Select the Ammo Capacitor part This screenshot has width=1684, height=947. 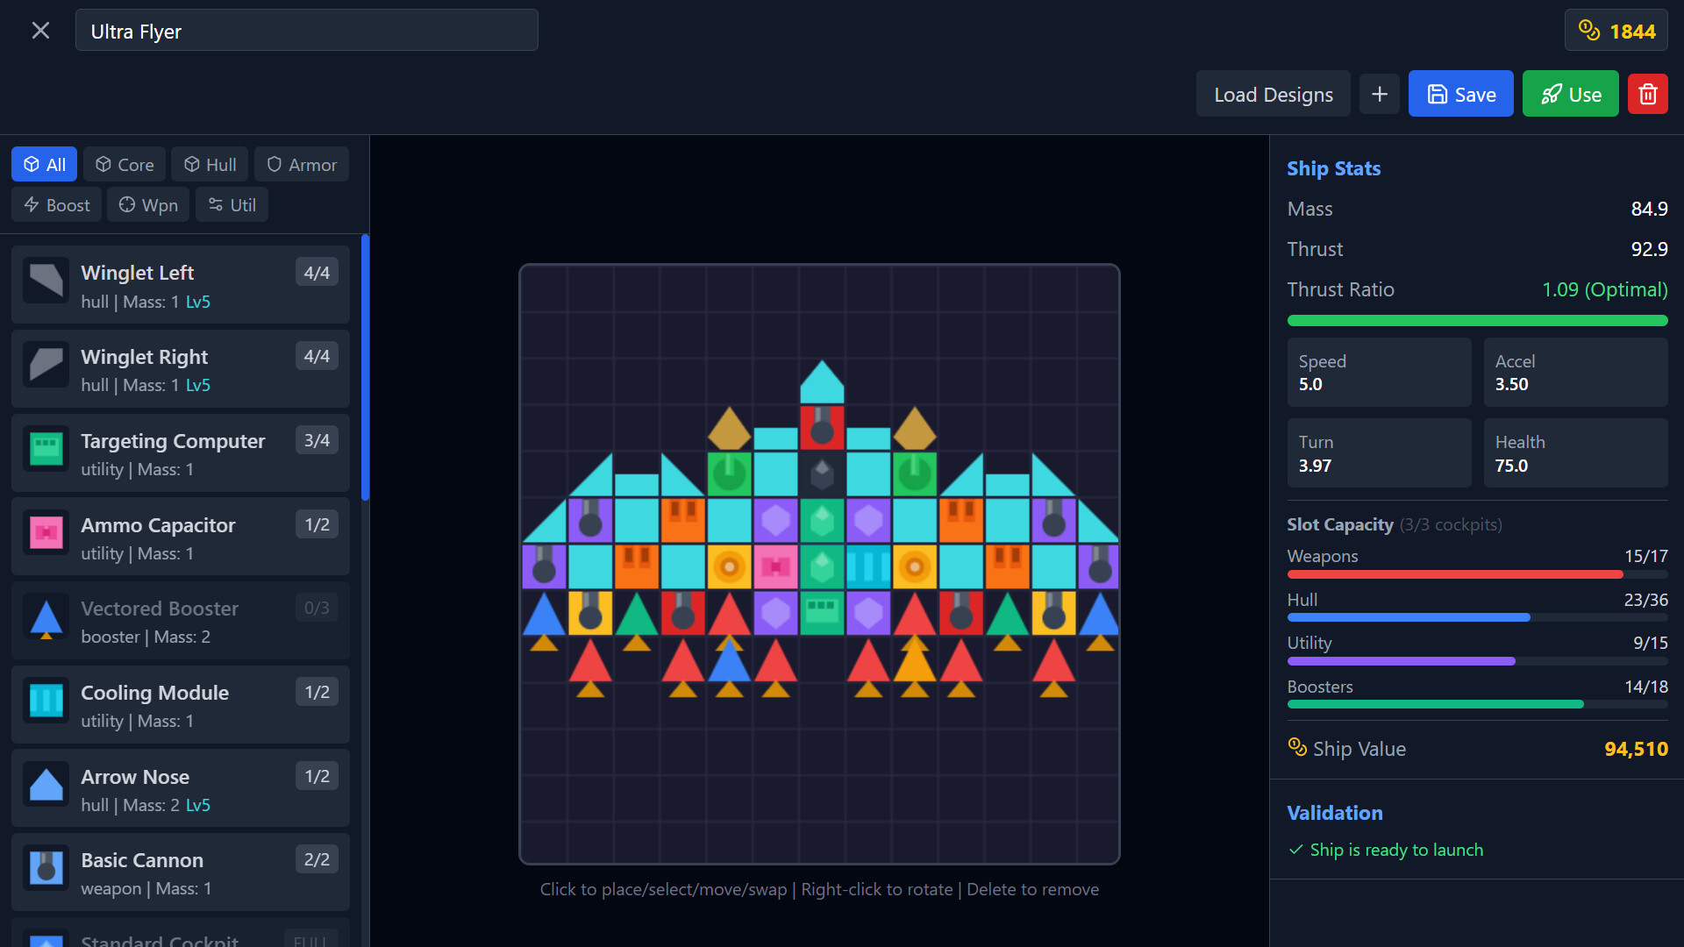(179, 536)
